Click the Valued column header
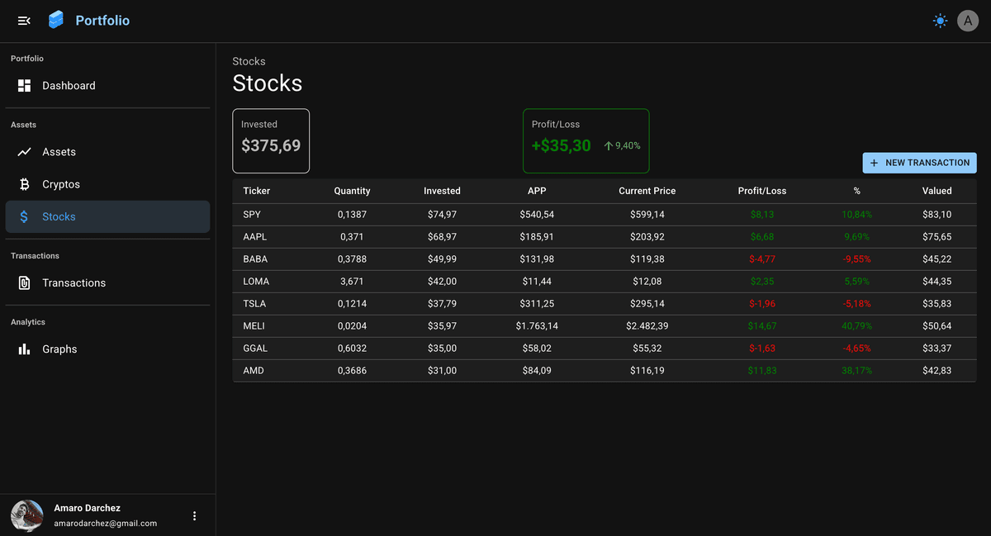 pyautogui.click(x=937, y=191)
